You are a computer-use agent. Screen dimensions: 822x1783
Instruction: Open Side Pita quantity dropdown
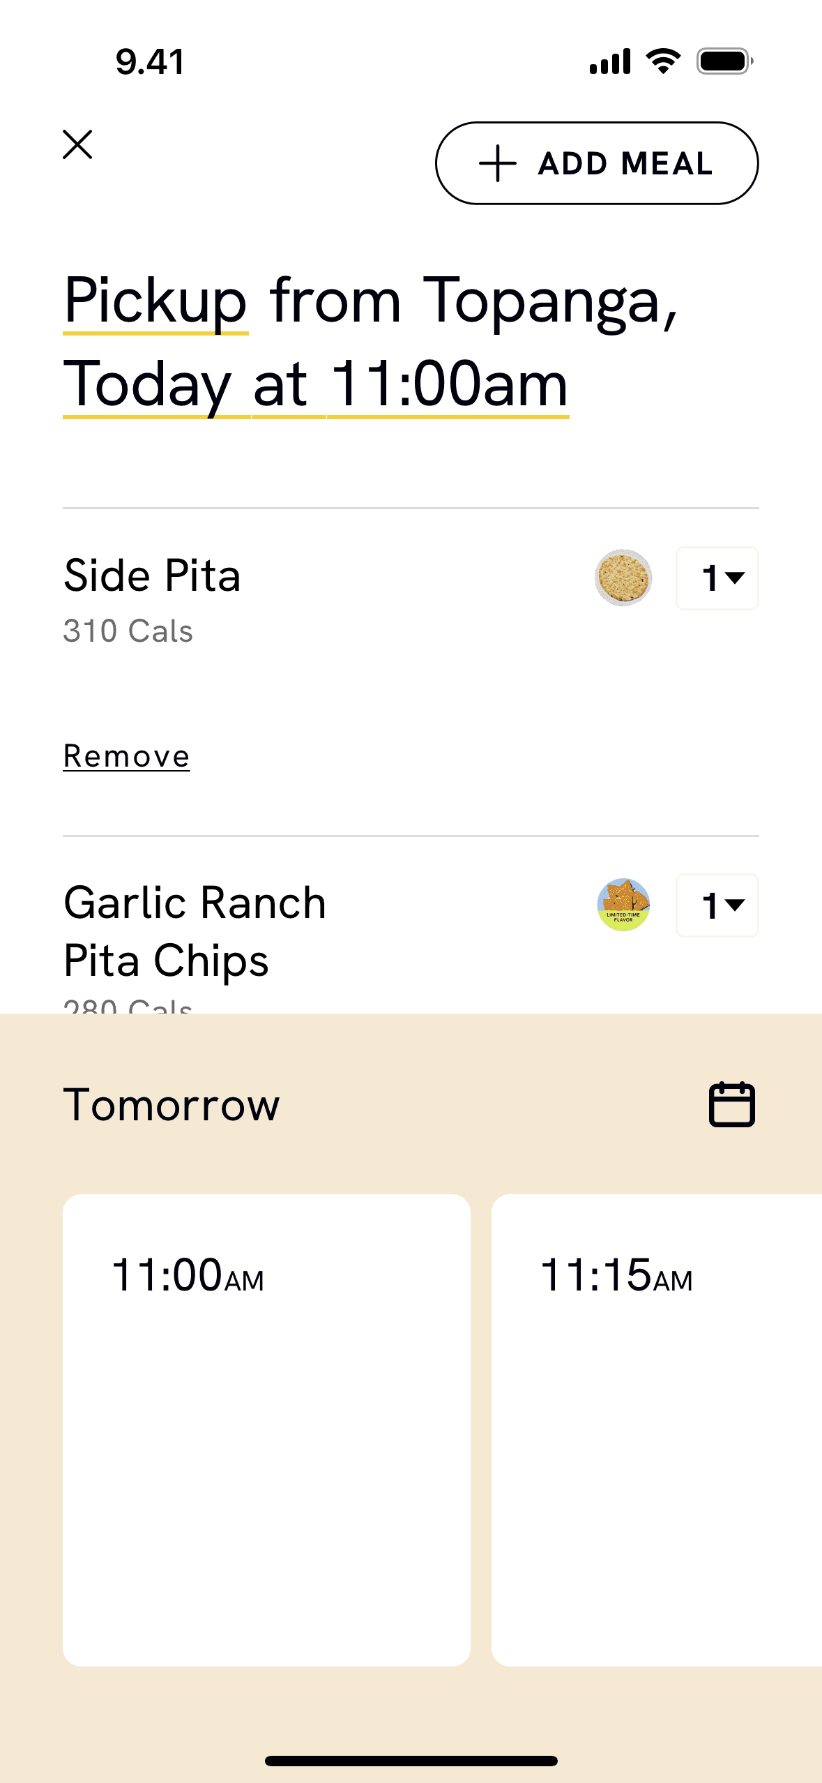coord(717,578)
